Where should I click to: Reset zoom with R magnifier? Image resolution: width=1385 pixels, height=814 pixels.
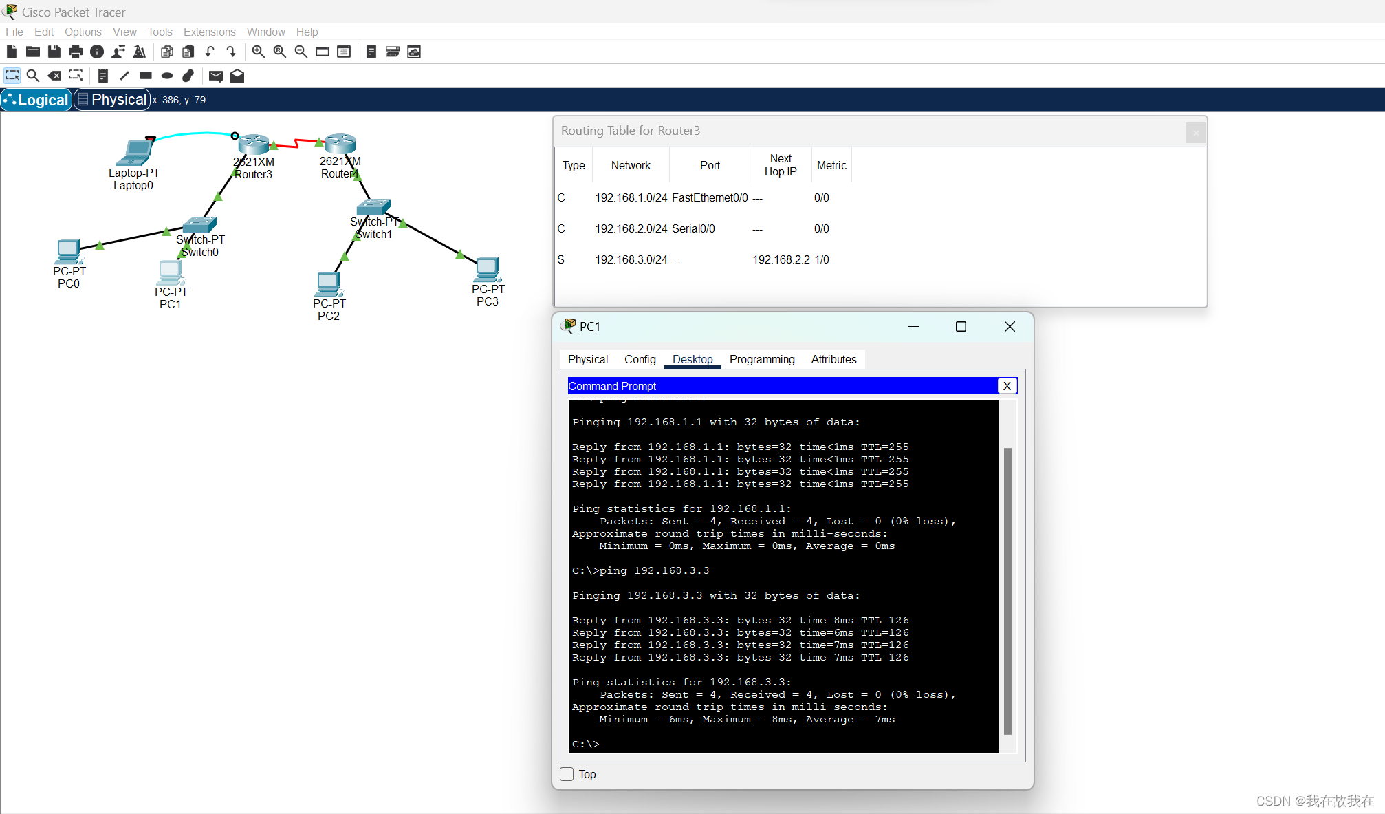(280, 52)
